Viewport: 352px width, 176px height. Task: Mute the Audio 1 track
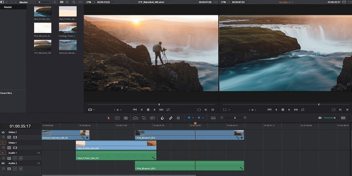tap(21, 158)
